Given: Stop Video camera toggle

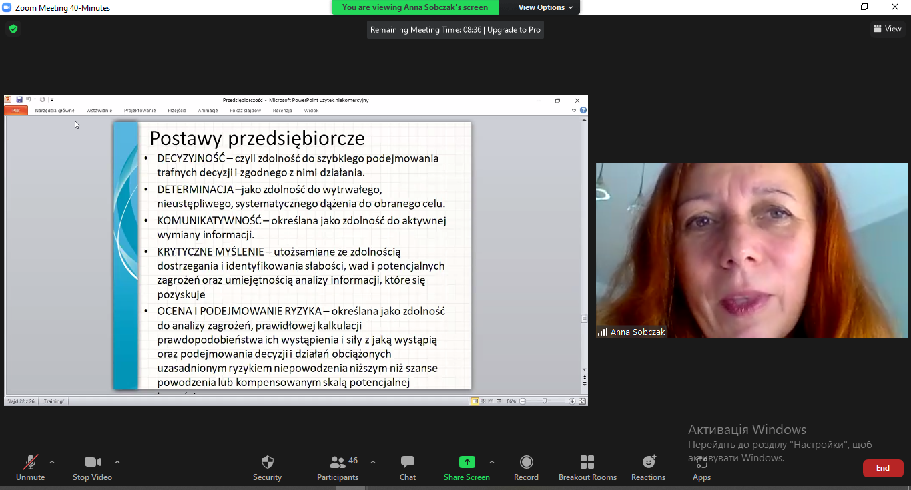Looking at the screenshot, I should pos(92,467).
